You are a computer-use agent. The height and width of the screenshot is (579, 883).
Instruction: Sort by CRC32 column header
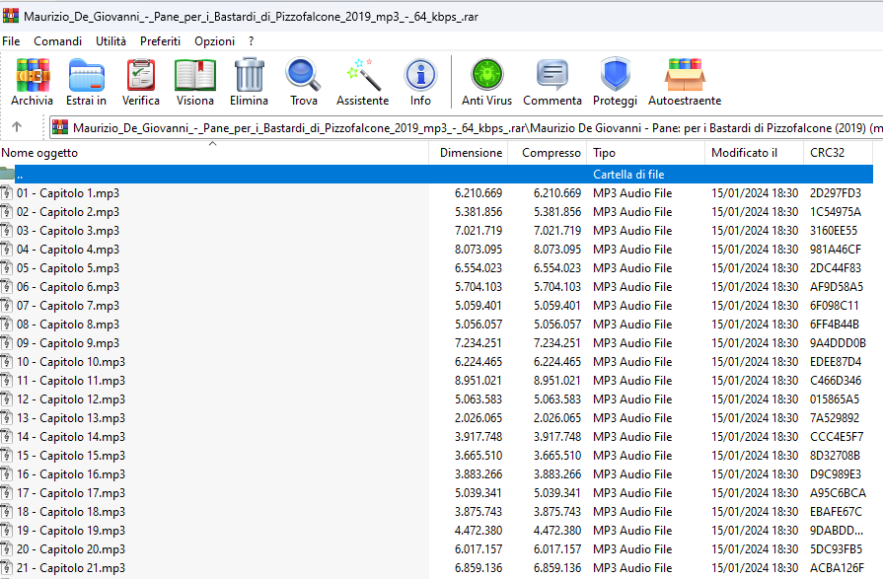[x=838, y=153]
